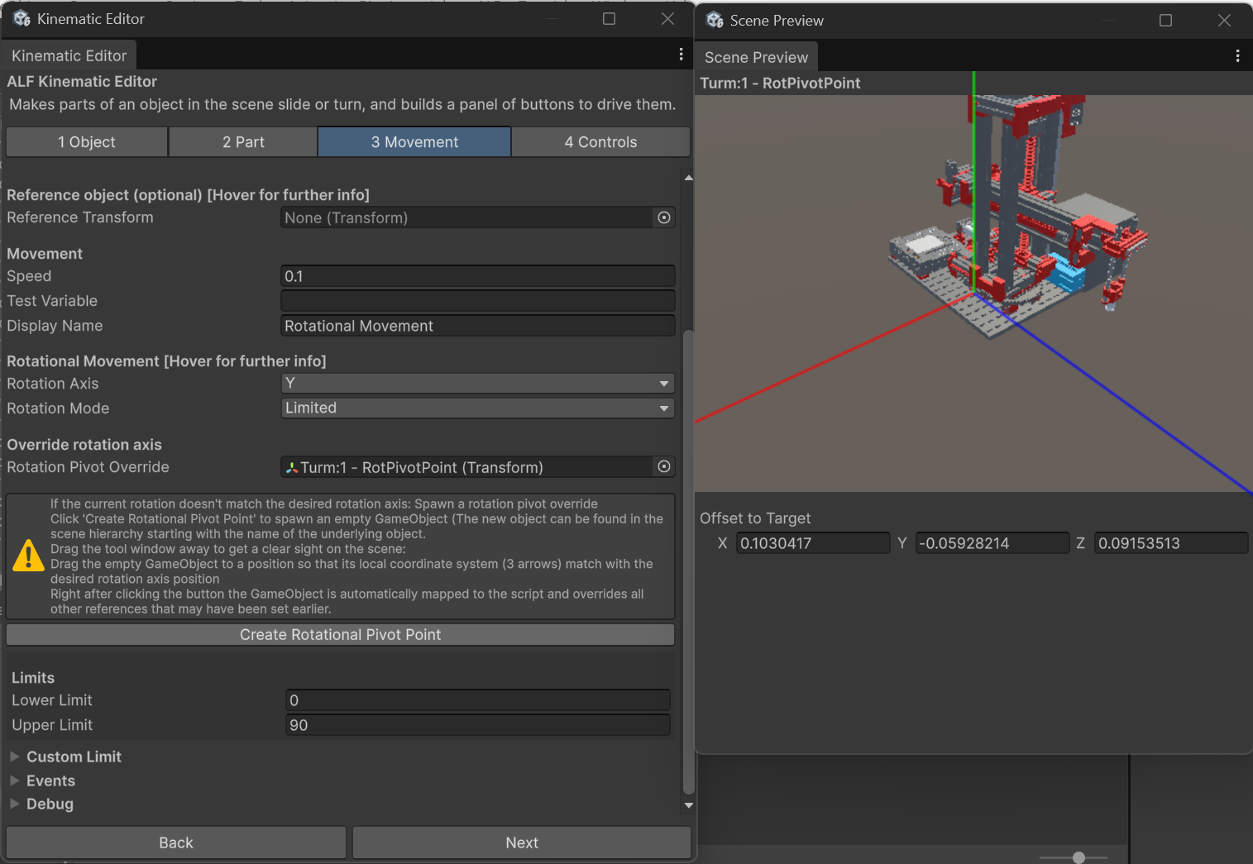Select the Scene Preview panel tab
The height and width of the screenshot is (864, 1253).
(x=756, y=57)
